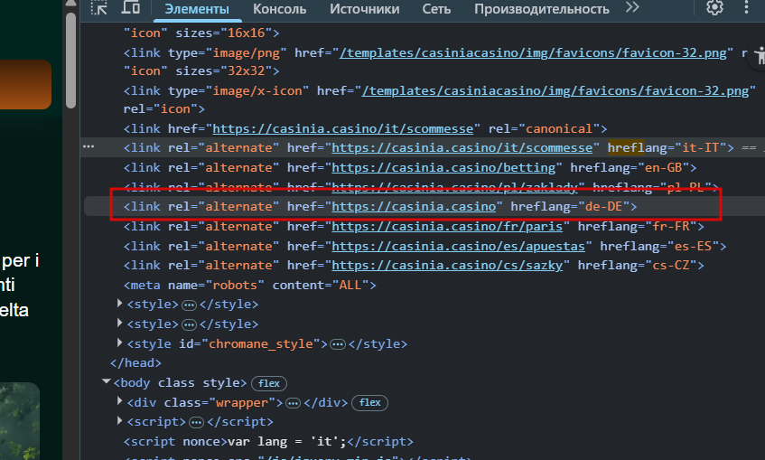Viewport: 765px width, 460px height.
Task: Switch to the Элементы tab
Action: [x=197, y=9]
